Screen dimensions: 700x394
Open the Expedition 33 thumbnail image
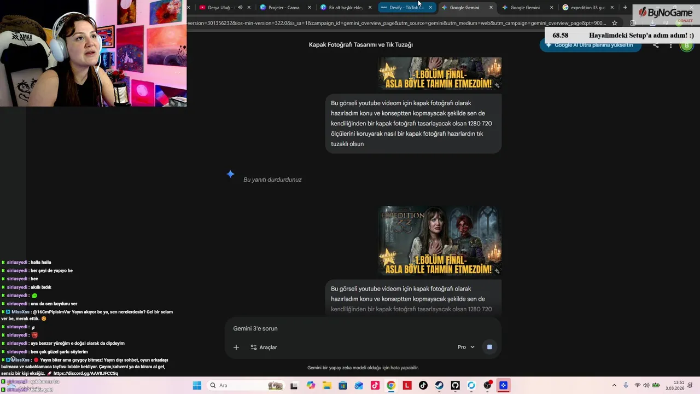(x=440, y=241)
